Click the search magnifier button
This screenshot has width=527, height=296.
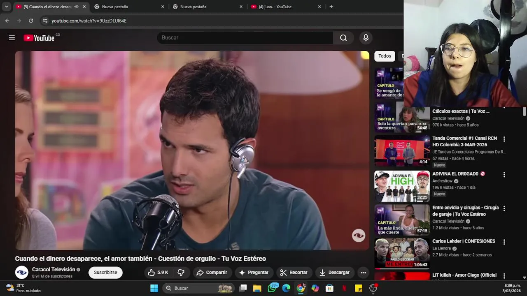343,37
